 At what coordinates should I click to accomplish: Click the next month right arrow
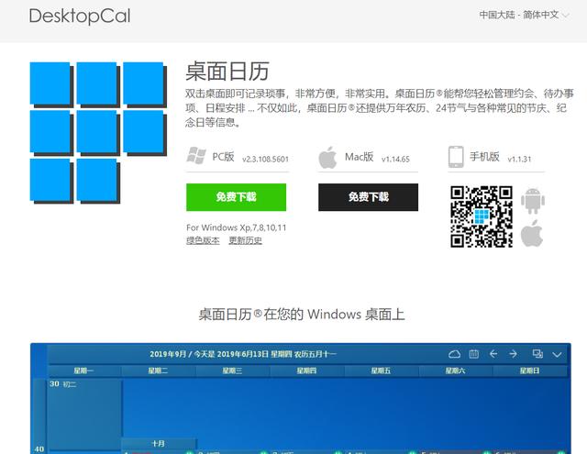[514, 354]
